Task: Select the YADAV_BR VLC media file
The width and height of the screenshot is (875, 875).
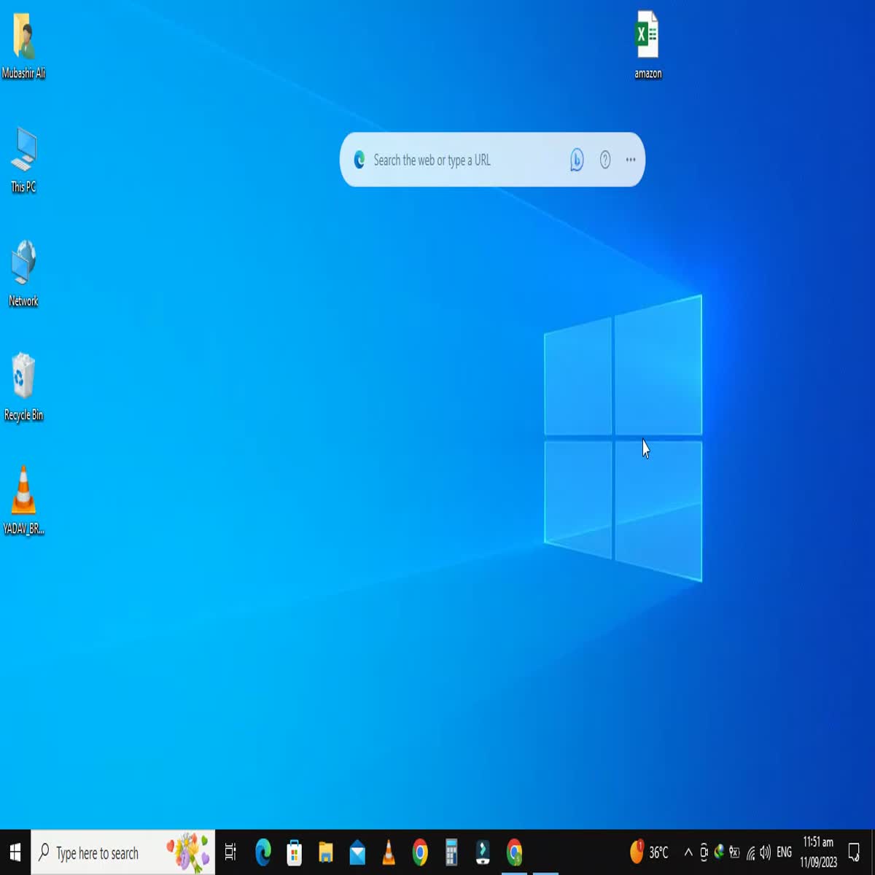Action: click(x=23, y=491)
